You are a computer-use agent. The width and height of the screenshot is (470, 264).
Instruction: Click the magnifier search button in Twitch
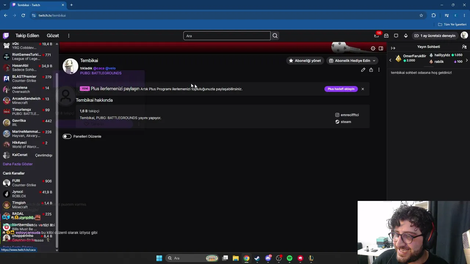coord(275,36)
